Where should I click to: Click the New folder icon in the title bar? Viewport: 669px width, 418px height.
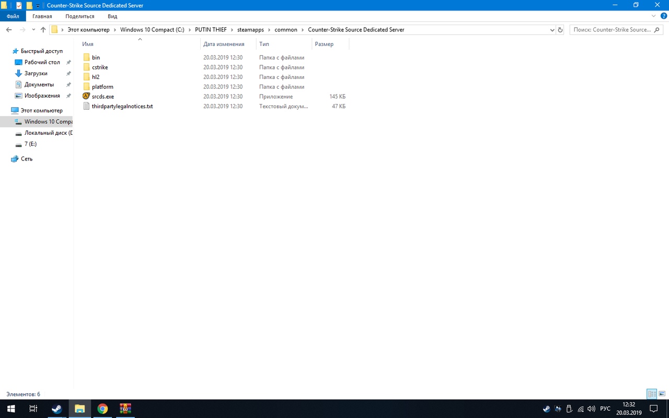tap(29, 5)
